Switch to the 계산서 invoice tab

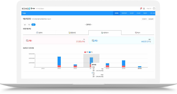[x=138, y=33]
